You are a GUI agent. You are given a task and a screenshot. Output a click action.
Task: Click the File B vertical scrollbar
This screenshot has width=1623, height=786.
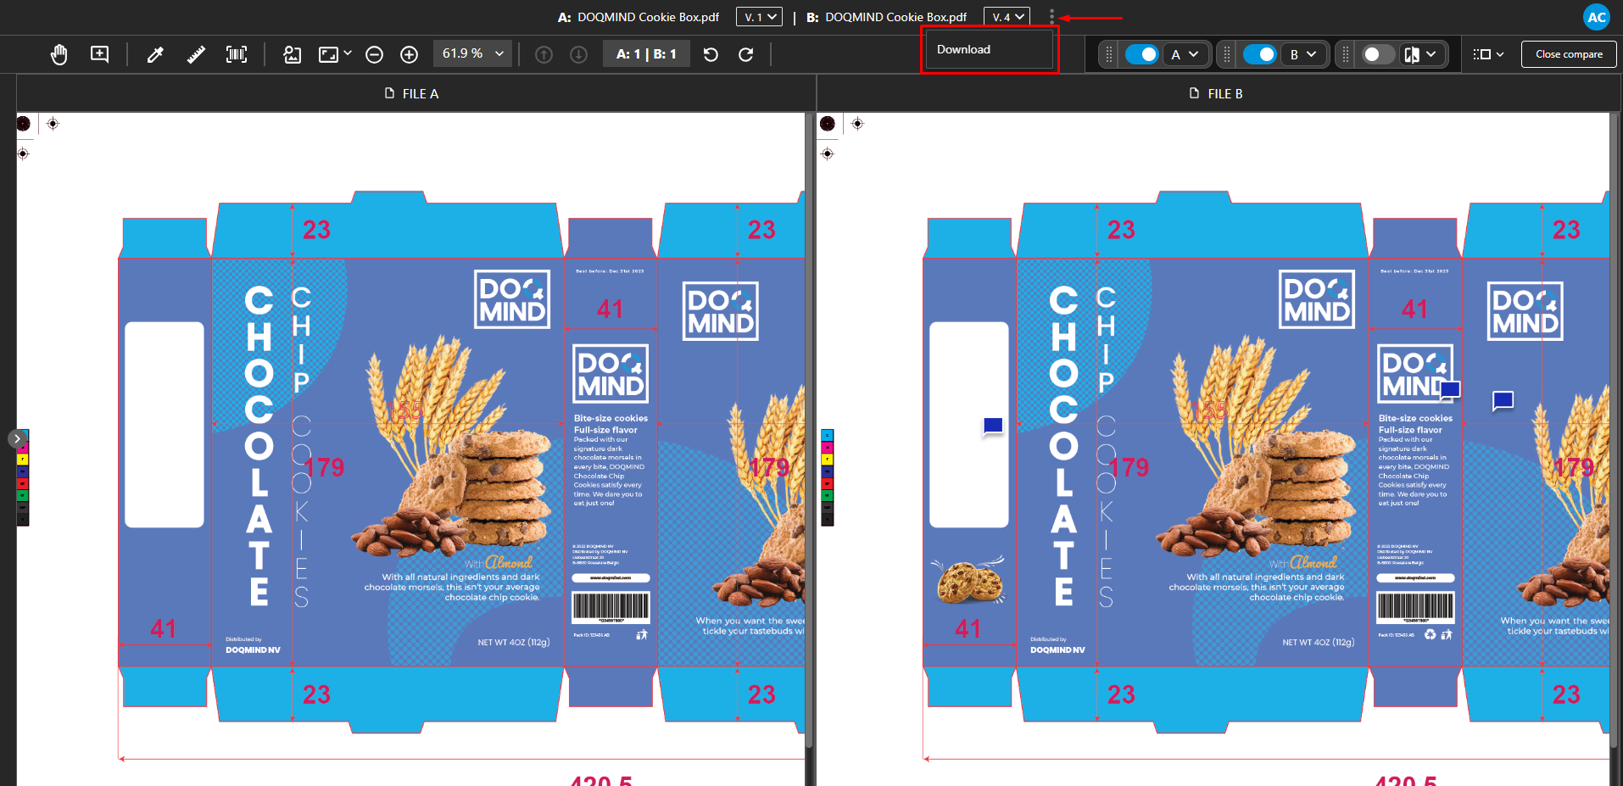tap(1614, 432)
